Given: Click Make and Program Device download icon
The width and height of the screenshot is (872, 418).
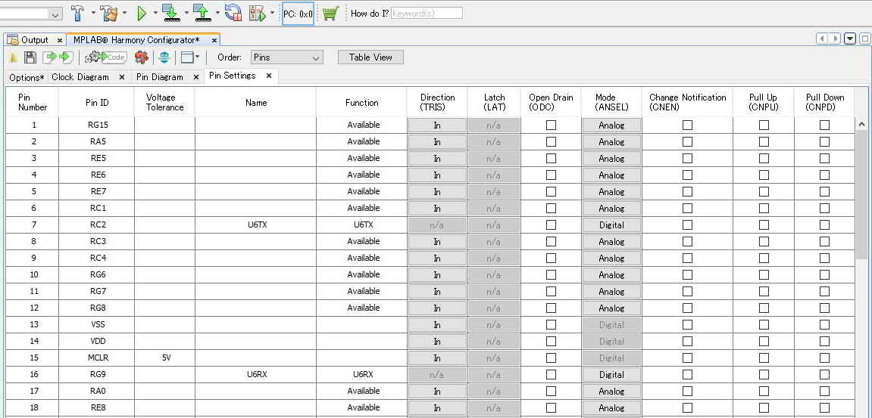Looking at the screenshot, I should click(170, 14).
